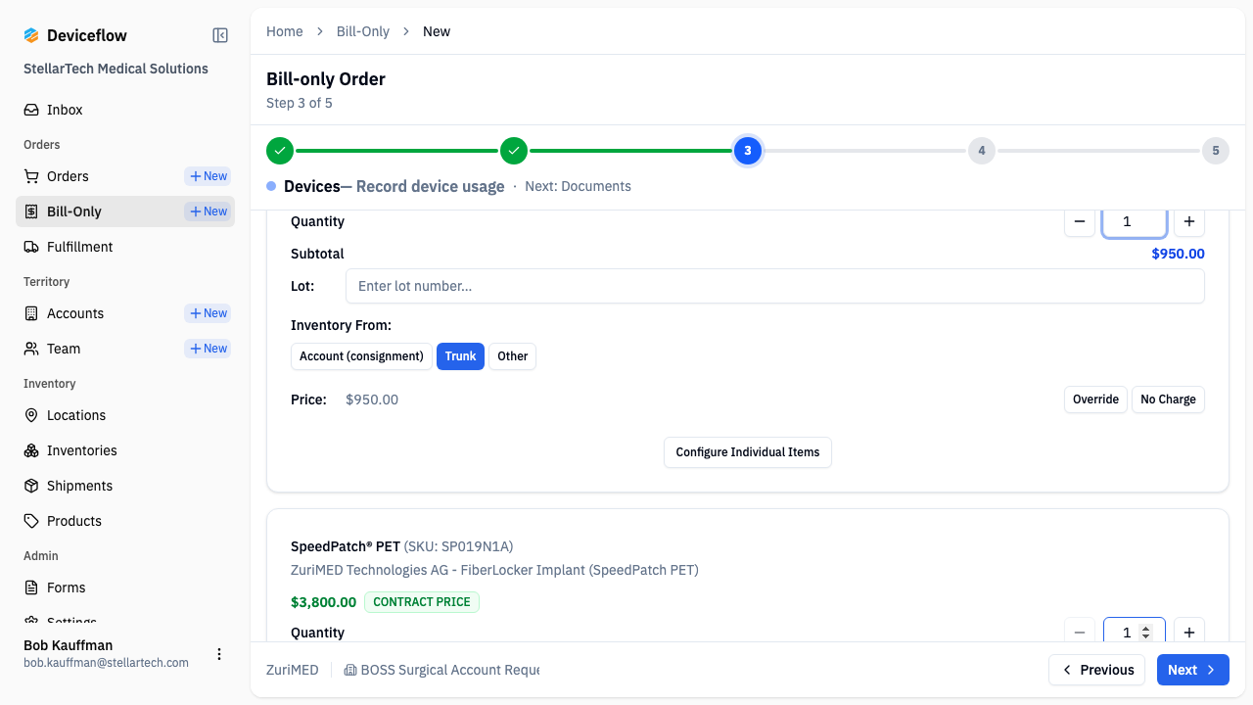Screen dimensions: 1253x705
Task: Increase quantity on the $950.00 item
Action: (1189, 221)
